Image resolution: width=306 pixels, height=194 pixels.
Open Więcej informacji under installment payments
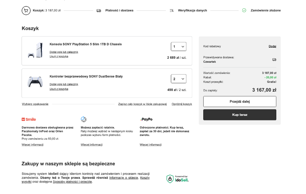tap(92, 145)
